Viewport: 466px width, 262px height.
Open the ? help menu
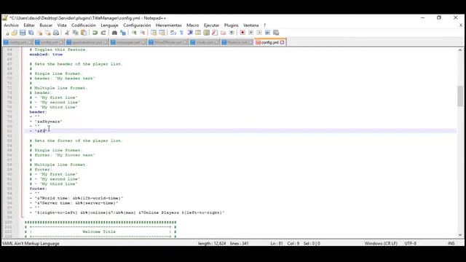coord(264,25)
